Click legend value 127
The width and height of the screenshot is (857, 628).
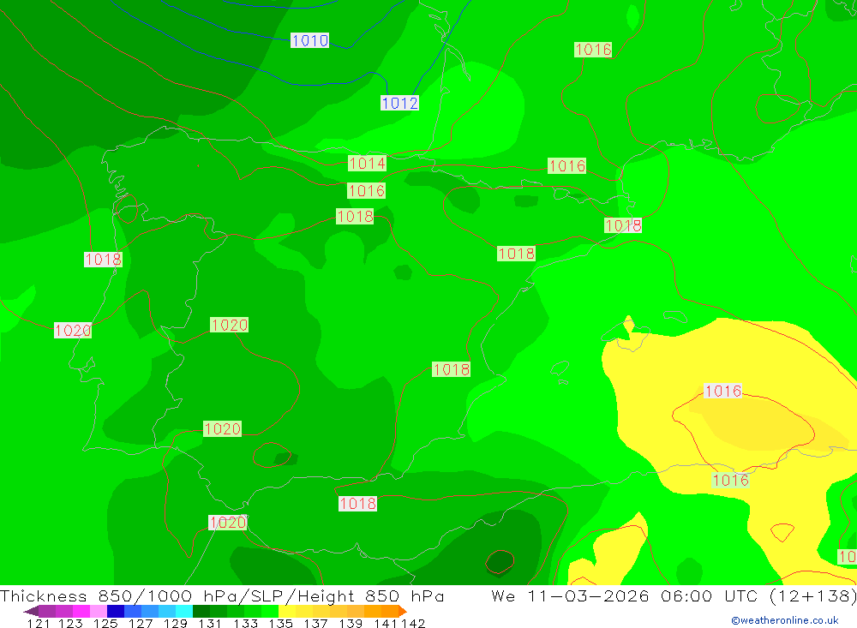(x=140, y=624)
